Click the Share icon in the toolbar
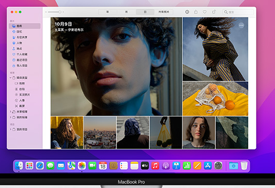This screenshot has height=188, width=275. coord(195,12)
